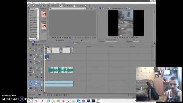Click Preview on External Monitor icon
Viewport: 183px width, 103px height.
point(103,8)
